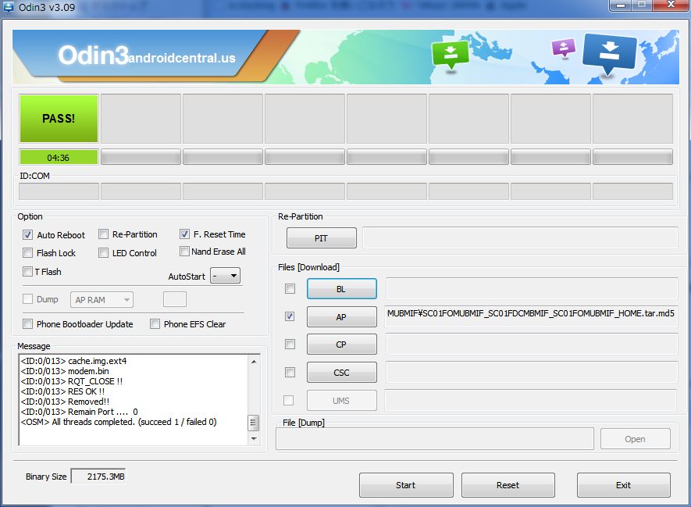Image resolution: width=691 pixels, height=507 pixels.
Task: Click the AP file button
Action: point(341,317)
